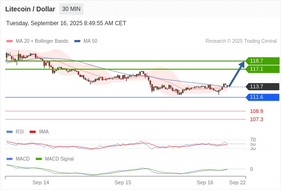Click the 113.7 current price tag
The height and width of the screenshot is (190, 281).
coord(262,87)
